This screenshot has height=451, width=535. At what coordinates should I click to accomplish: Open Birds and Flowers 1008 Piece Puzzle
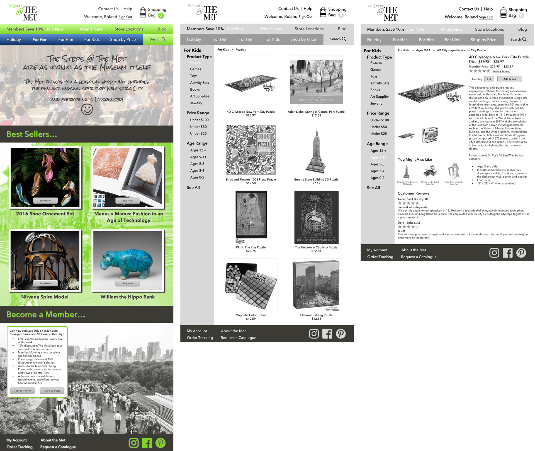tap(251, 149)
